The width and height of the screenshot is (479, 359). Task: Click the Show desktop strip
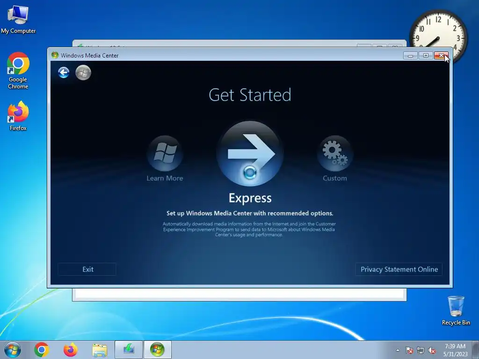(x=477, y=350)
